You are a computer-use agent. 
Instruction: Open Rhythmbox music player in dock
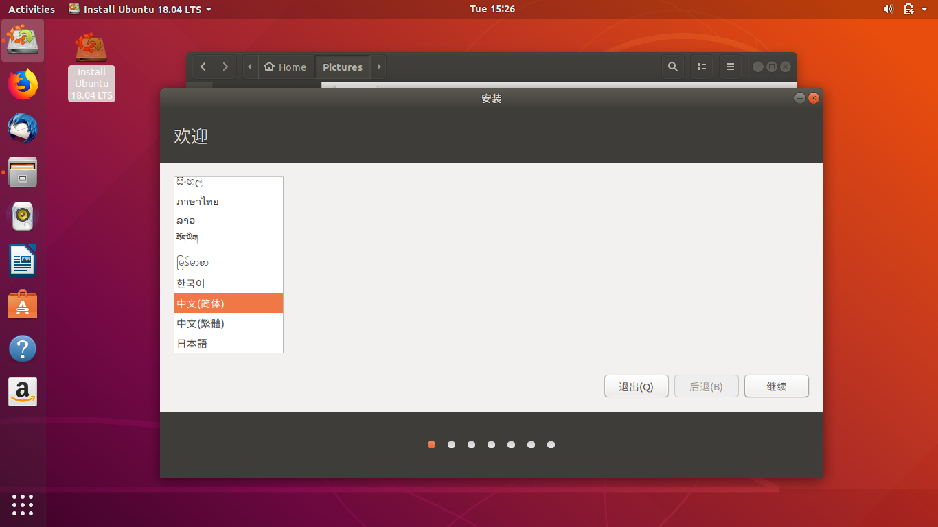pos(23,216)
